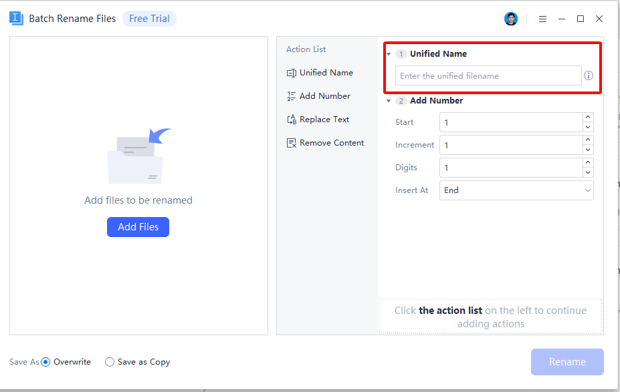This screenshot has height=392, width=620.
Task: Select the Save as Copy option
Action: 109,361
